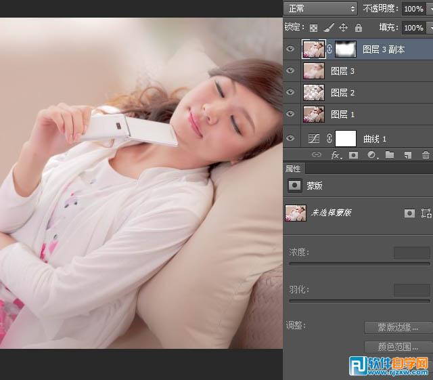Screen dimensions: 433x380
Task: Click mask link icon on 图层 3 副本
Action: click(x=329, y=49)
